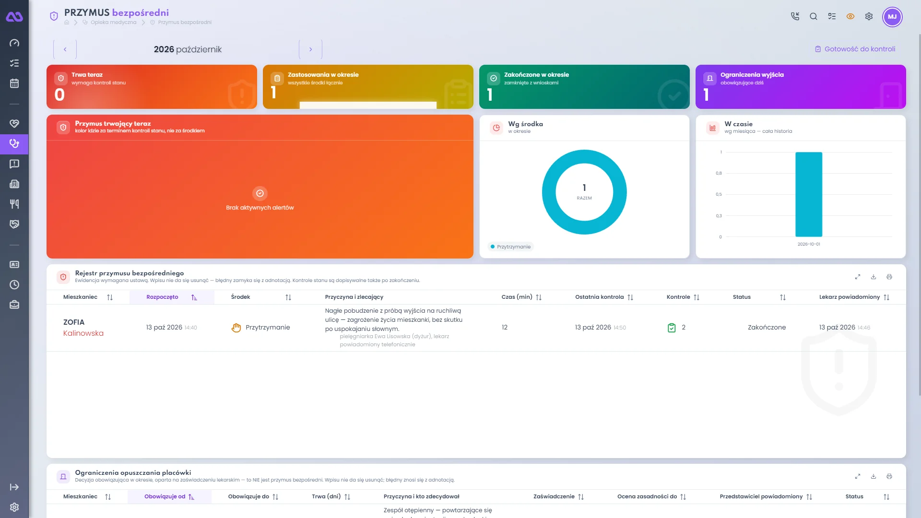Screen dimensions: 921x518
Task: Click the Ograniczenia wyjścia card
Action: [801, 87]
